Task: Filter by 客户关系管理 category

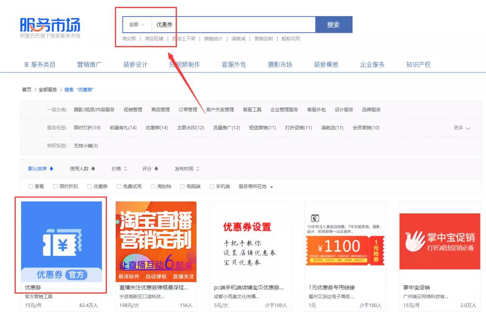Action: [x=220, y=110]
